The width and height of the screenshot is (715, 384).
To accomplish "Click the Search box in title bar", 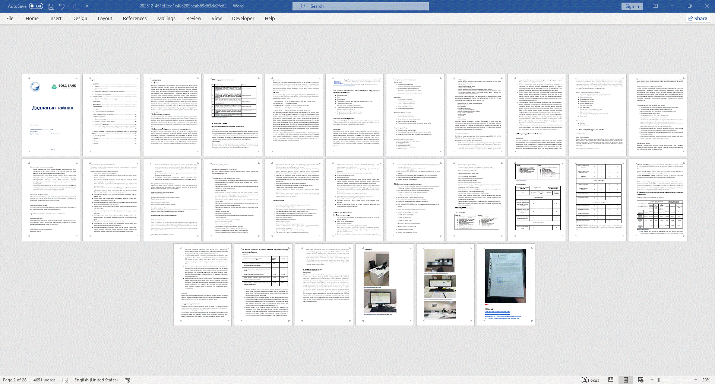I will [x=360, y=6].
